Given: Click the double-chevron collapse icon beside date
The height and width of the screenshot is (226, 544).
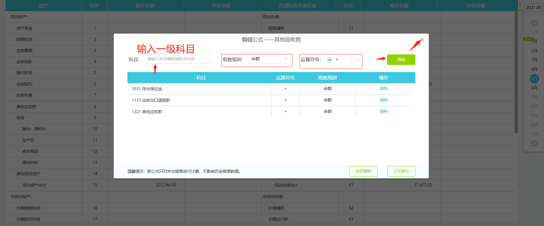Looking at the screenshot, I should 520,5.
